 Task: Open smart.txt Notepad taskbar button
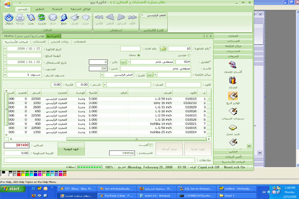(156, 196)
